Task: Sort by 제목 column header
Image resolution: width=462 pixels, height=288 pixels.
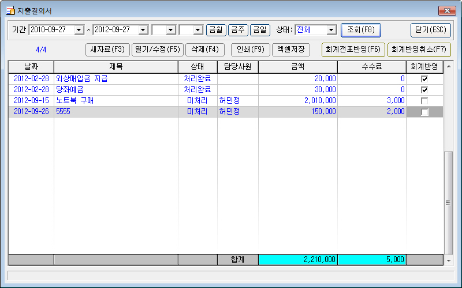Action: 116,67
